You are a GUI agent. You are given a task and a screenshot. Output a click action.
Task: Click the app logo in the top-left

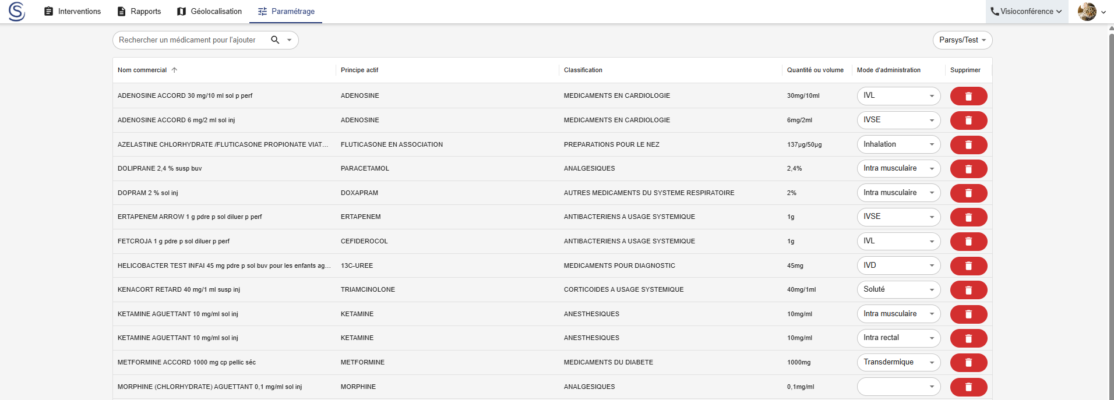point(17,11)
